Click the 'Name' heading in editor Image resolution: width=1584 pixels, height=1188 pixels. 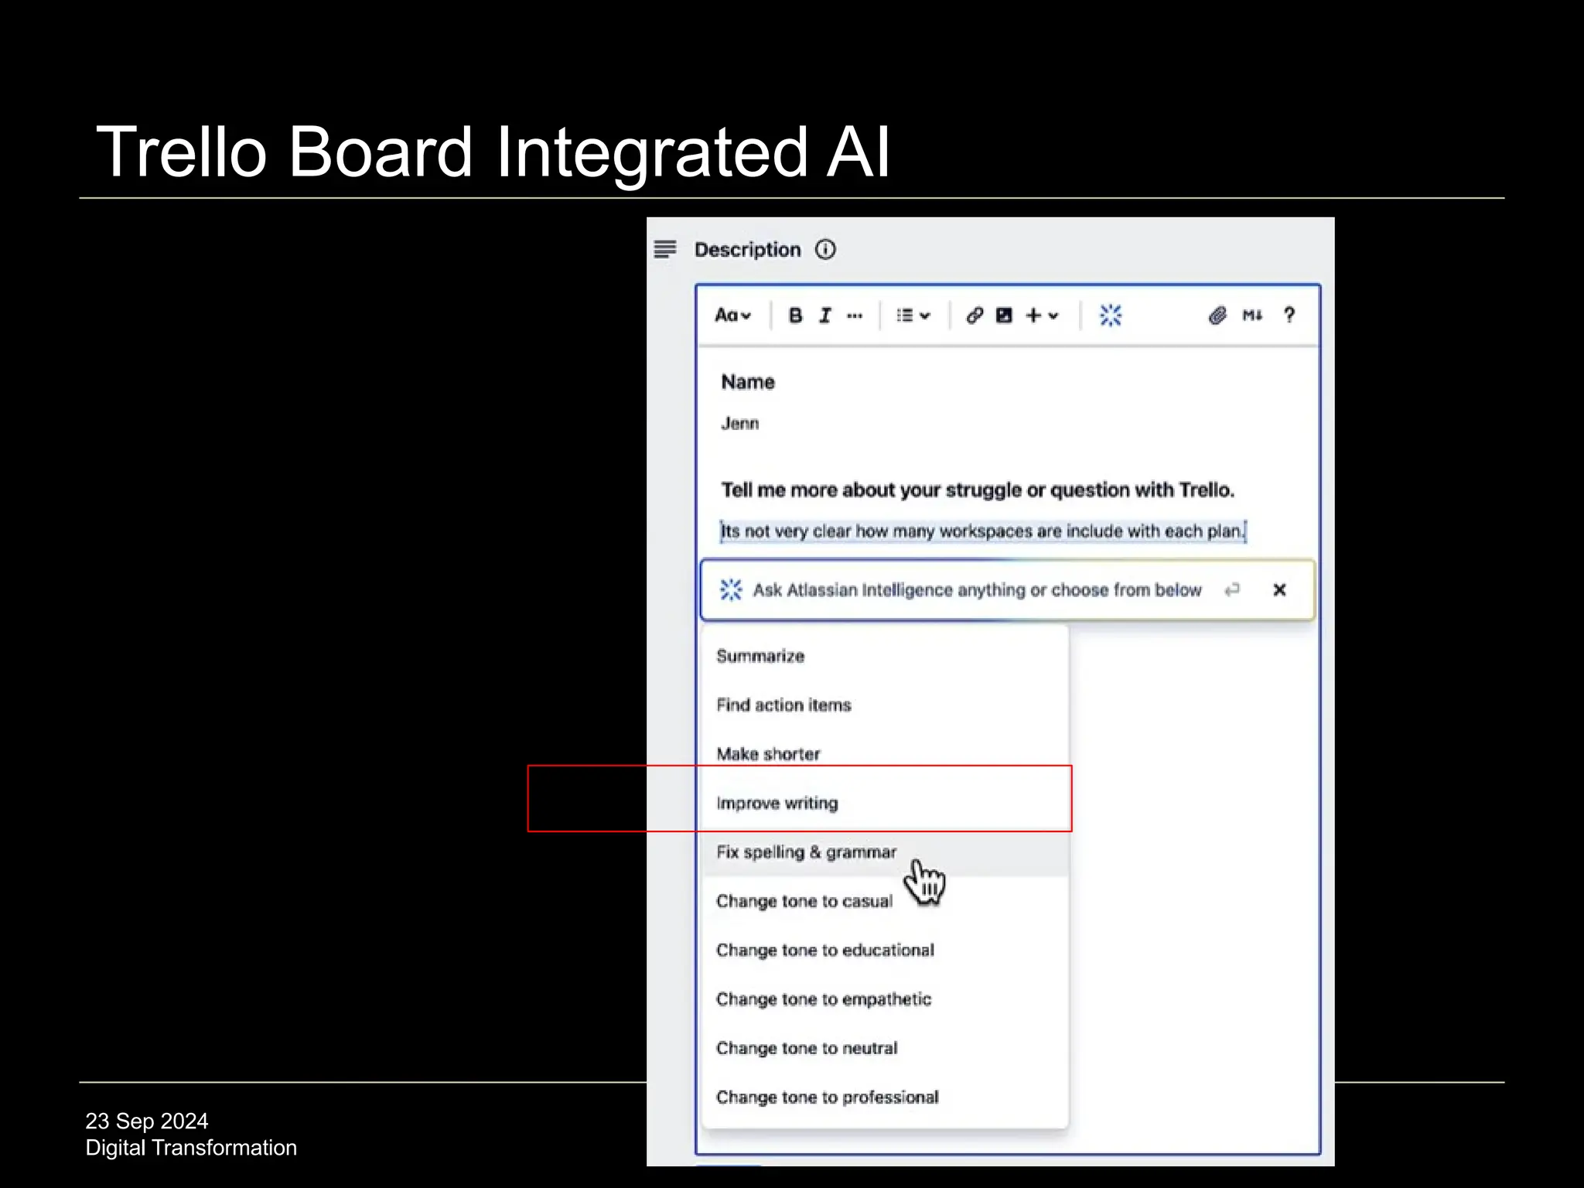[x=748, y=382]
